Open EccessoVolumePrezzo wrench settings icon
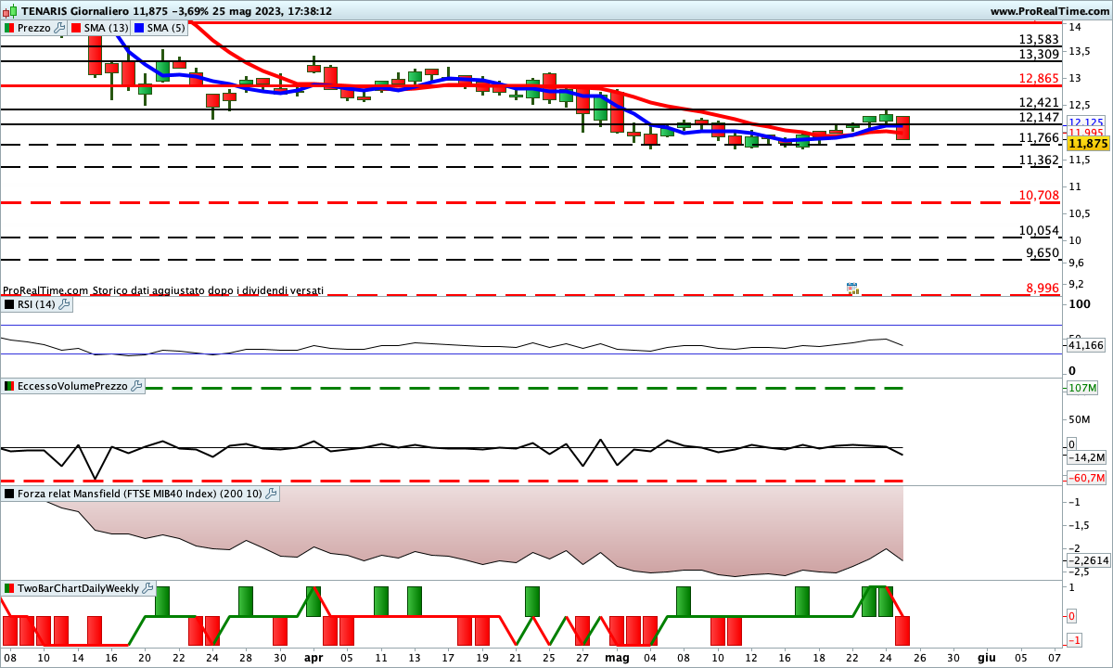This screenshot has width=1113, height=668. [x=137, y=386]
